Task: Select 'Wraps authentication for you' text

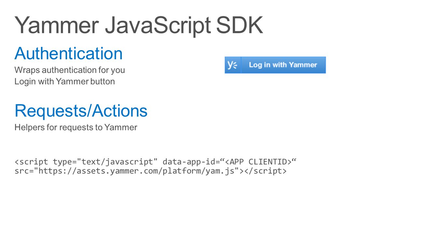Action: pos(70,70)
